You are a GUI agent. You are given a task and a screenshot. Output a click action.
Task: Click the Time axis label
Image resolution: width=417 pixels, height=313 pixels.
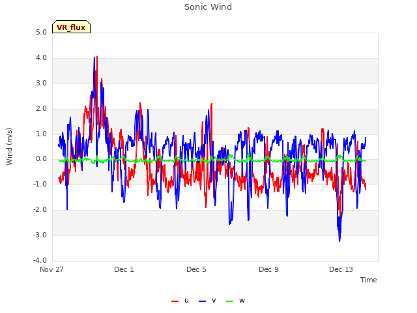(369, 280)
